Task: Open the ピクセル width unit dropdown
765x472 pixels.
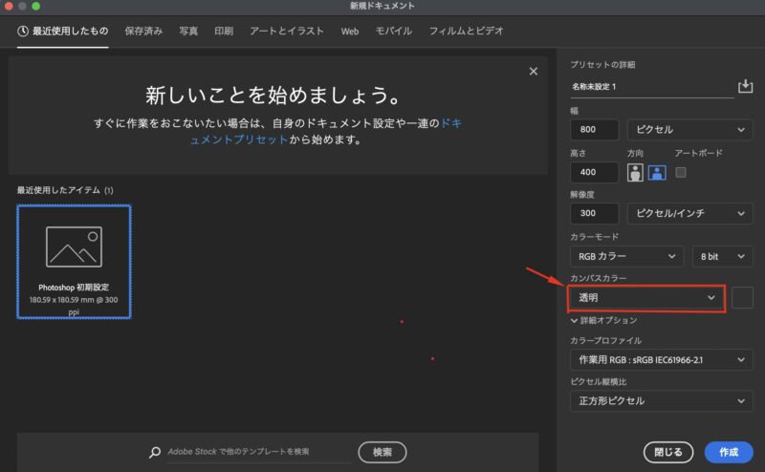Action: (688, 130)
